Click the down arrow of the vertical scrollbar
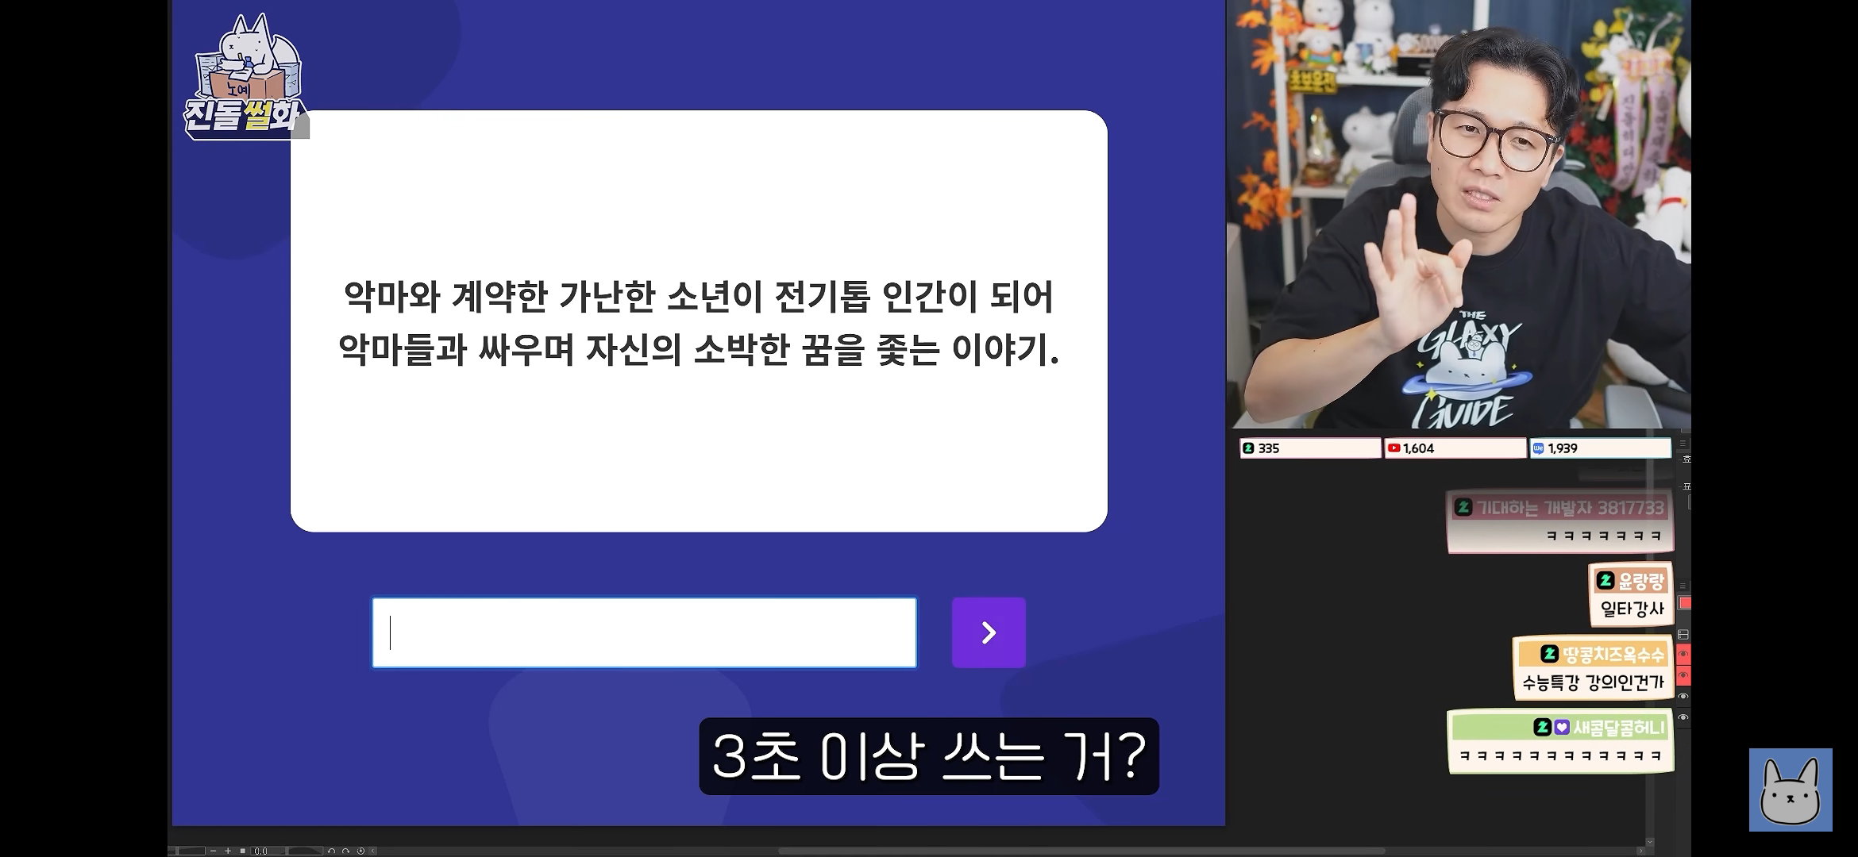This screenshot has height=857, width=1858. point(1650,843)
